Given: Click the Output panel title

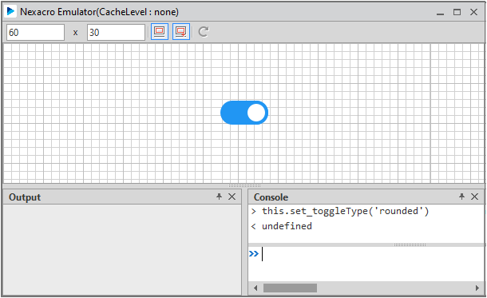Looking at the screenshot, I should point(25,197).
